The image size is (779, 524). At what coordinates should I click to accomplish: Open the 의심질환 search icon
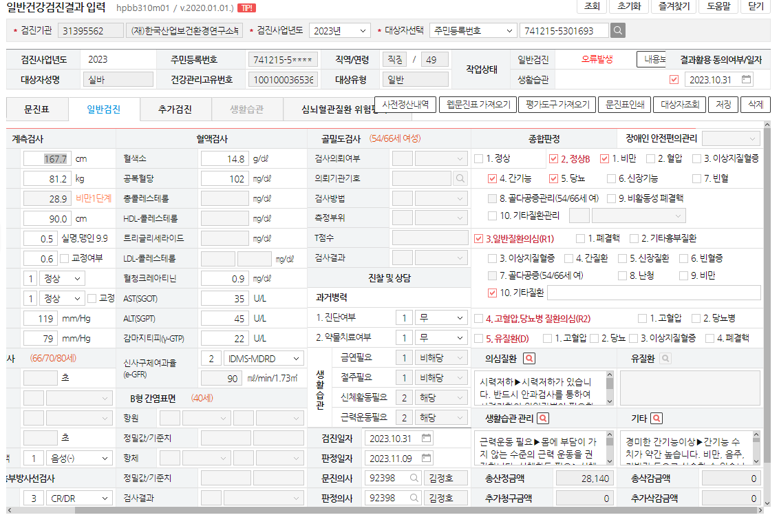[530, 359]
